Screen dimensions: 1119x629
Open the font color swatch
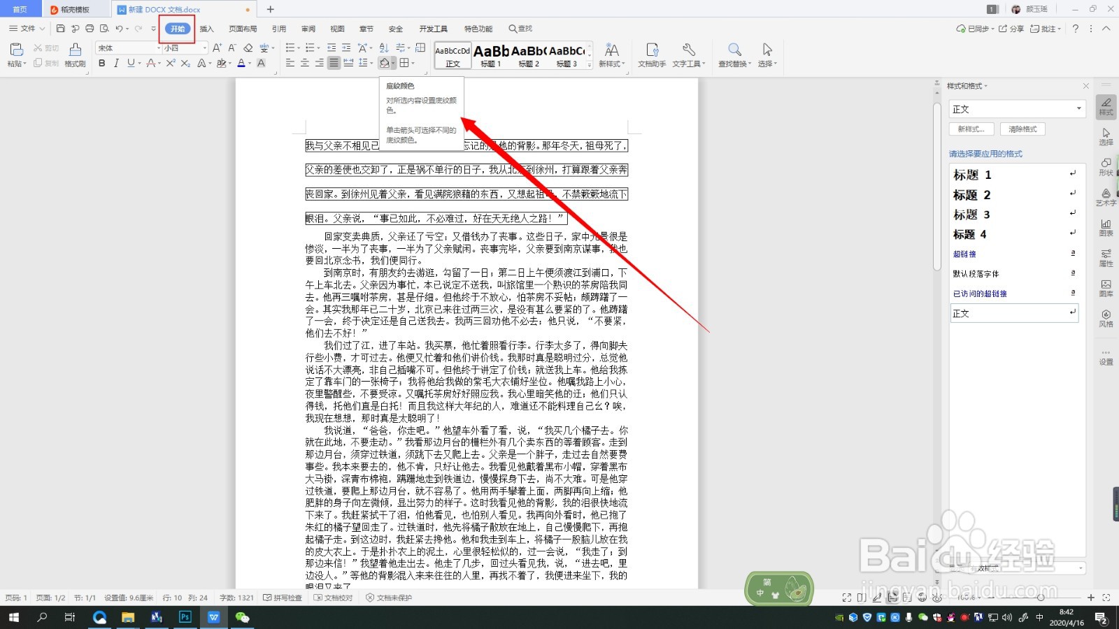point(241,63)
